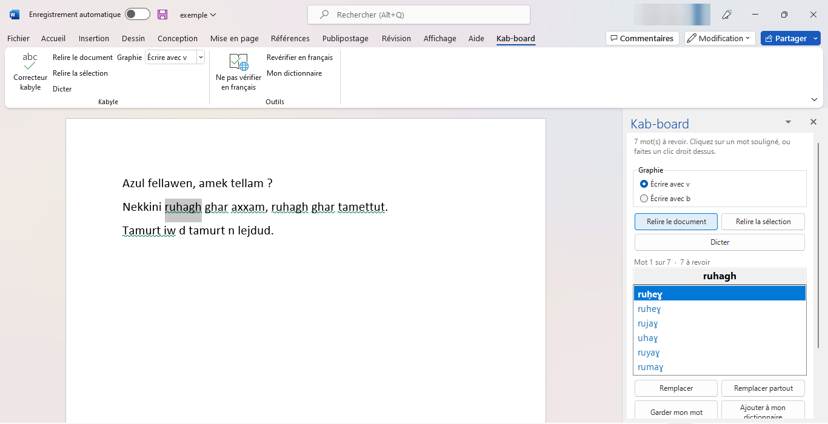Switch to the Insertion tab

(x=94, y=38)
